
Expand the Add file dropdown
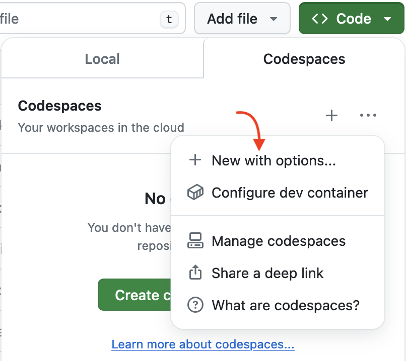click(242, 18)
